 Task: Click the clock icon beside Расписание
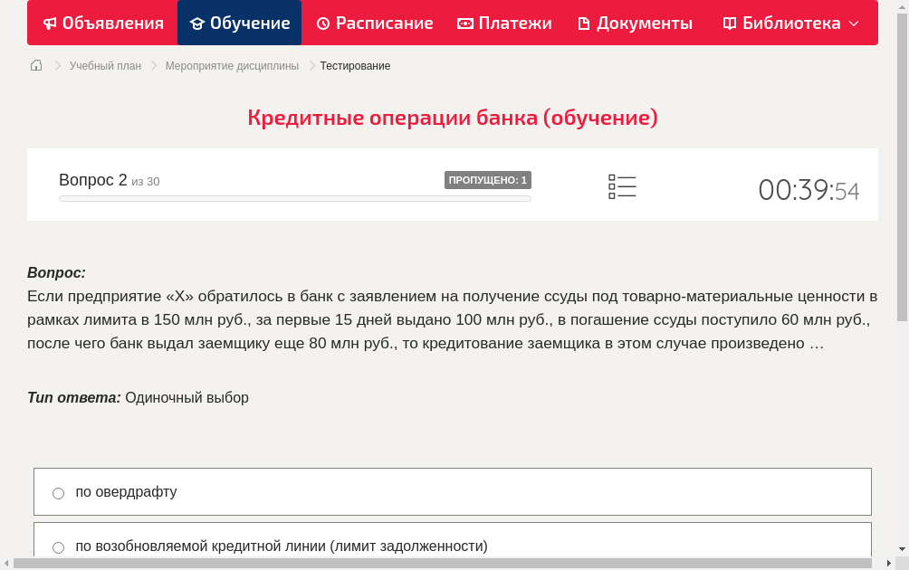tap(322, 23)
